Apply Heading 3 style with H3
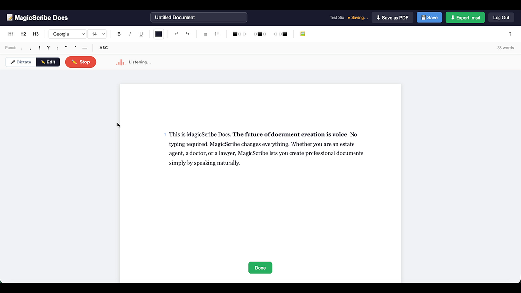 coord(36,34)
